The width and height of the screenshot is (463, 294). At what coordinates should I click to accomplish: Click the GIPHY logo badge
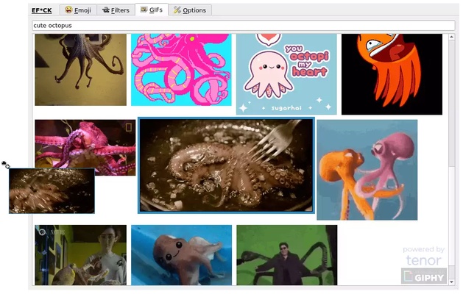[424, 276]
